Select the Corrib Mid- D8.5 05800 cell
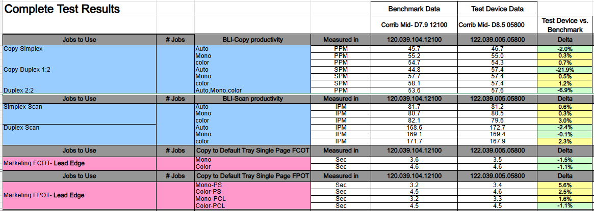Image resolution: width=594 pixels, height=211 pixels. (x=498, y=25)
